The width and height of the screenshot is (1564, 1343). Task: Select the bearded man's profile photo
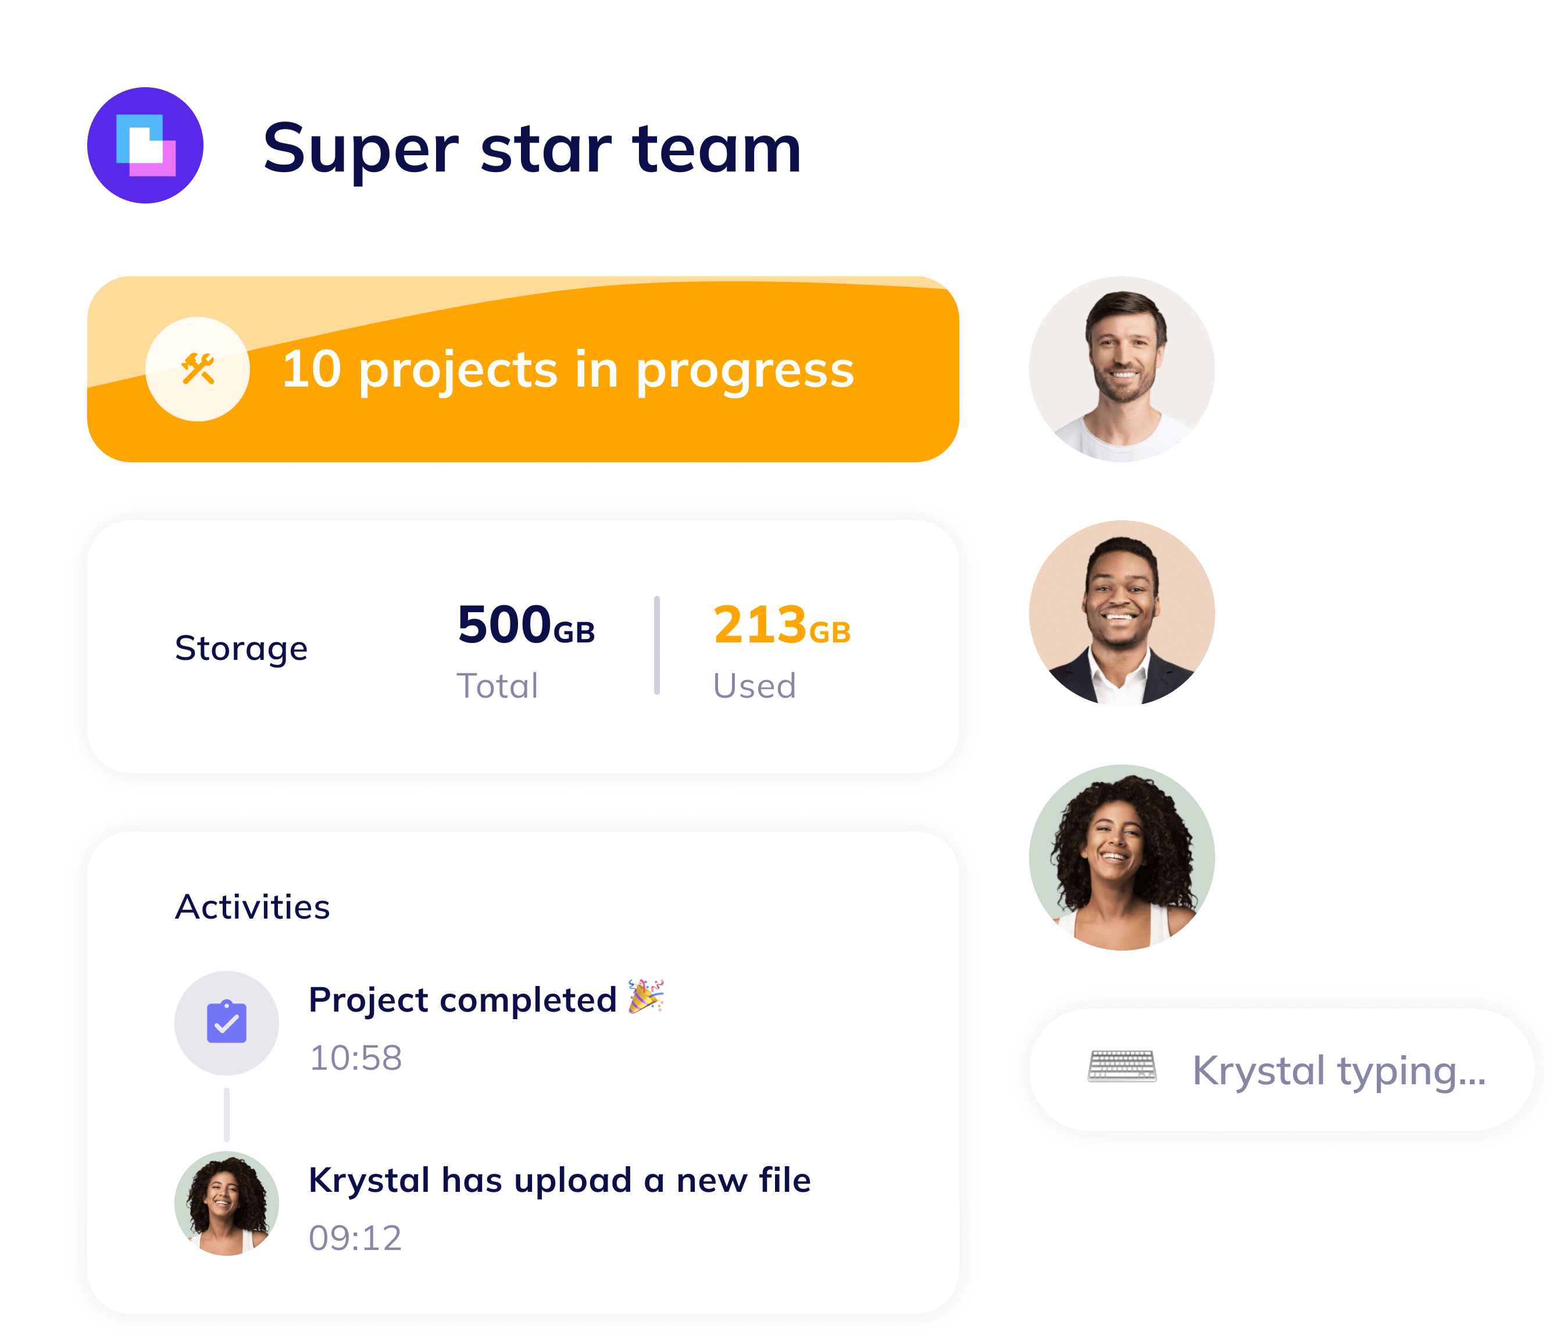[x=1122, y=369]
